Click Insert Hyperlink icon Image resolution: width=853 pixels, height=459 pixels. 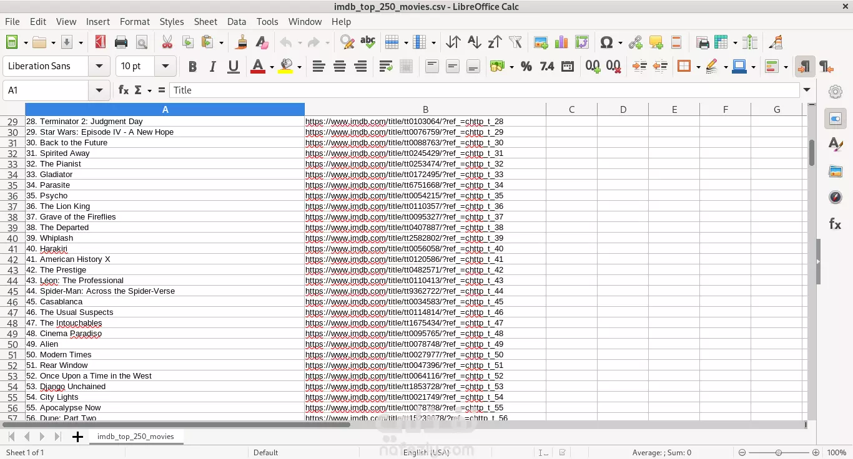(635, 42)
